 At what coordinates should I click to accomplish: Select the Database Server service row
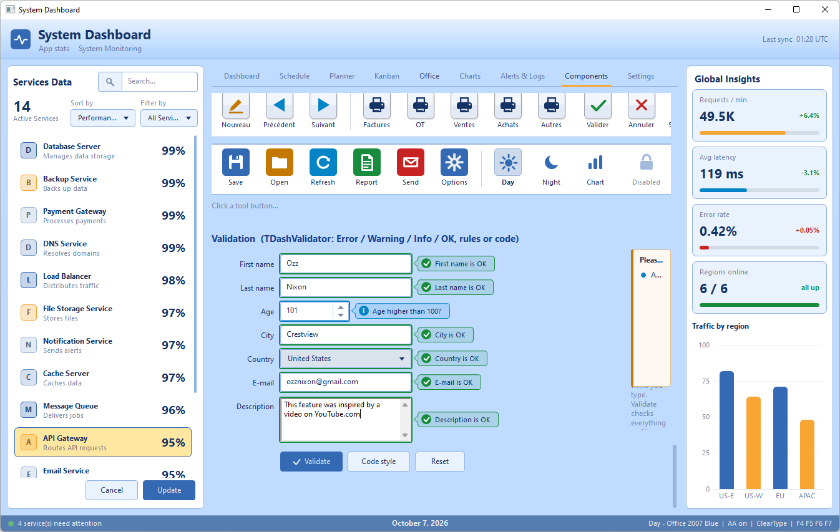coord(103,150)
